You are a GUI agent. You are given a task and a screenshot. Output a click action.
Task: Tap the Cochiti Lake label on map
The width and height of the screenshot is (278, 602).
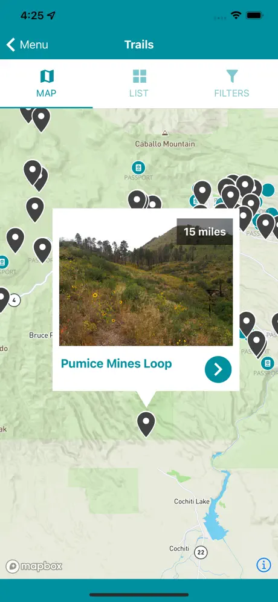(192, 502)
